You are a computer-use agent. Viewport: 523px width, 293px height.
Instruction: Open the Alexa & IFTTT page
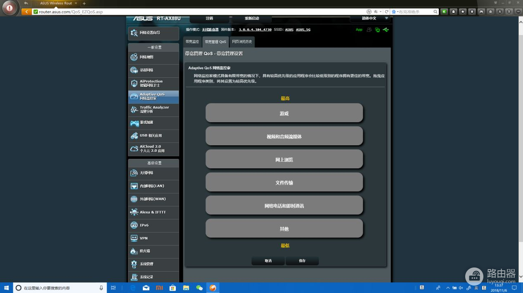coord(153,212)
